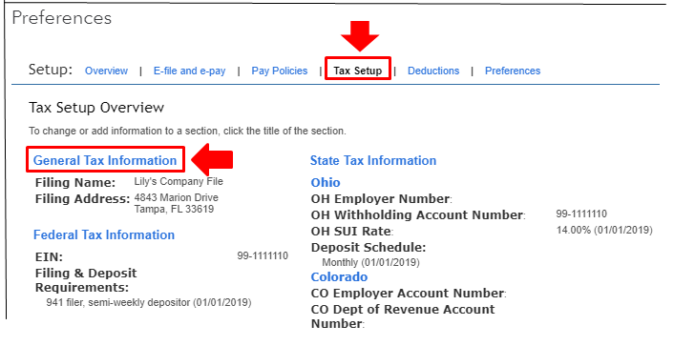Click the CO Employer Account Number label
The width and height of the screenshot is (674, 346).
(409, 294)
